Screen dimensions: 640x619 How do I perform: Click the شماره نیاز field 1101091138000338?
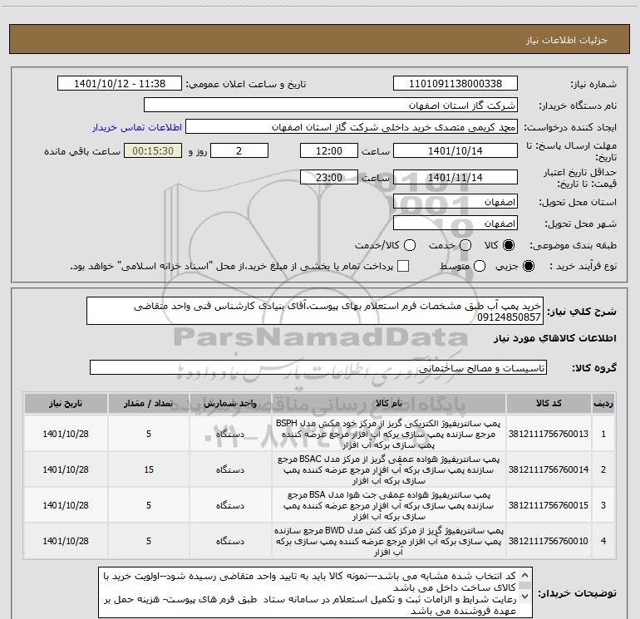[455, 84]
